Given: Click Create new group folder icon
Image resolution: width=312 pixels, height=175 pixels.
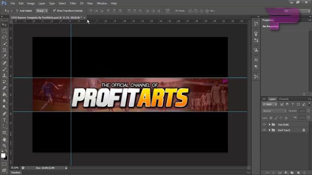Looking at the screenshot, I should [292, 173].
